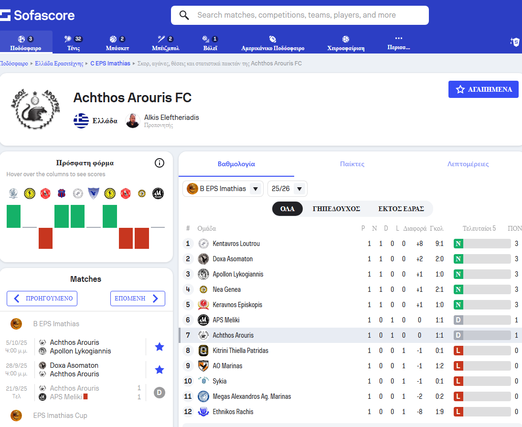Screen dimensions: 522x427
Task: Expand the more sports menu
Action: click(x=398, y=43)
